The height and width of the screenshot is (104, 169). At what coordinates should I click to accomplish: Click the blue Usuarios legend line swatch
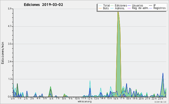[129, 5]
